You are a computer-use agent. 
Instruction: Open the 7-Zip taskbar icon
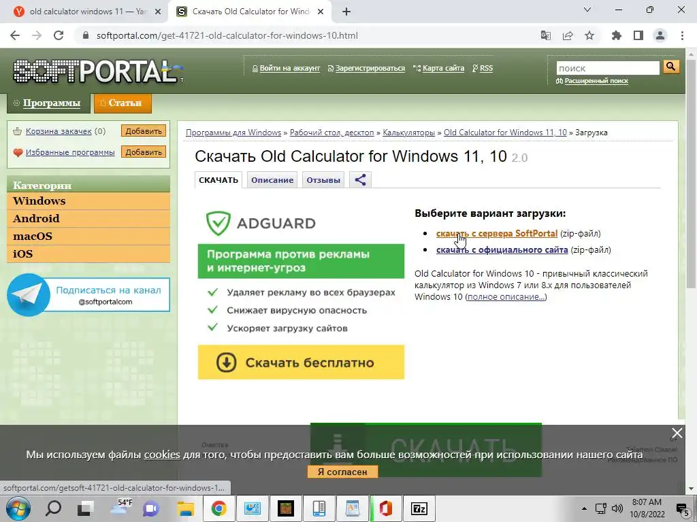point(419,508)
